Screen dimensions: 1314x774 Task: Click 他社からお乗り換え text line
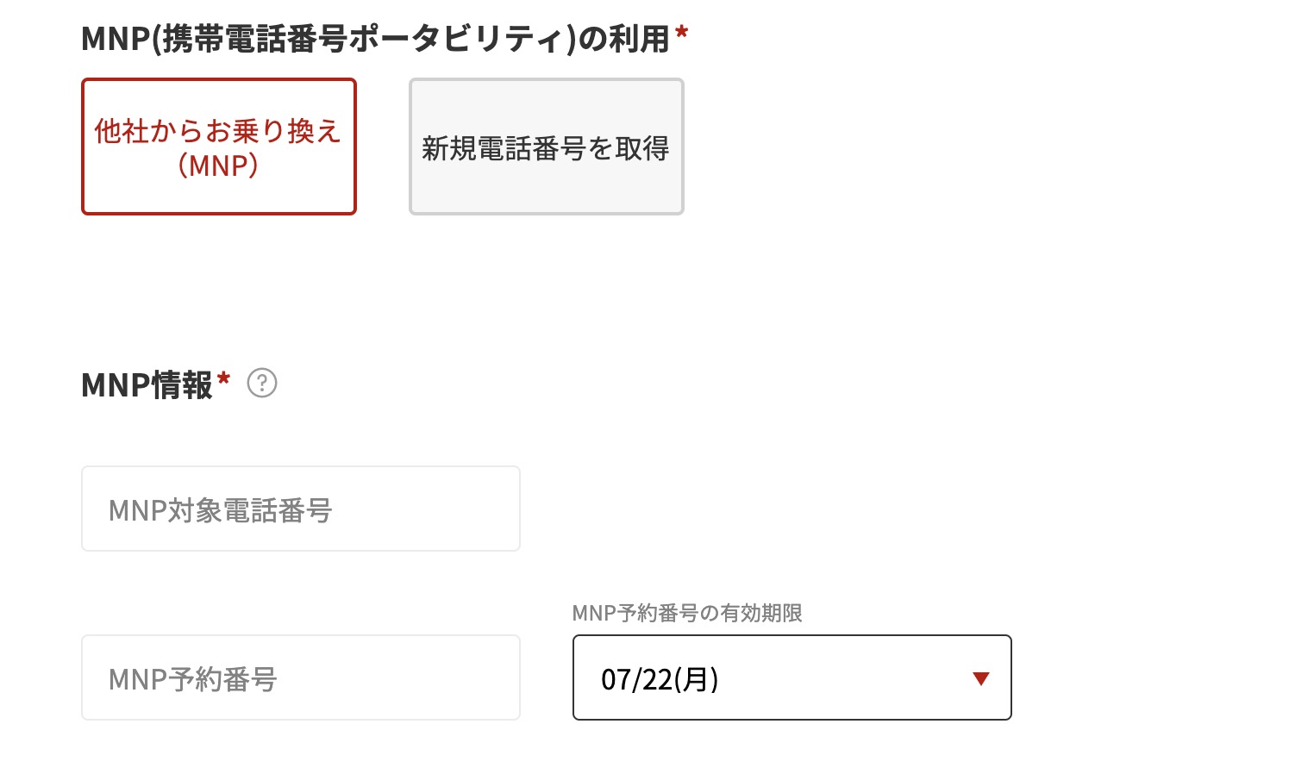tap(218, 131)
